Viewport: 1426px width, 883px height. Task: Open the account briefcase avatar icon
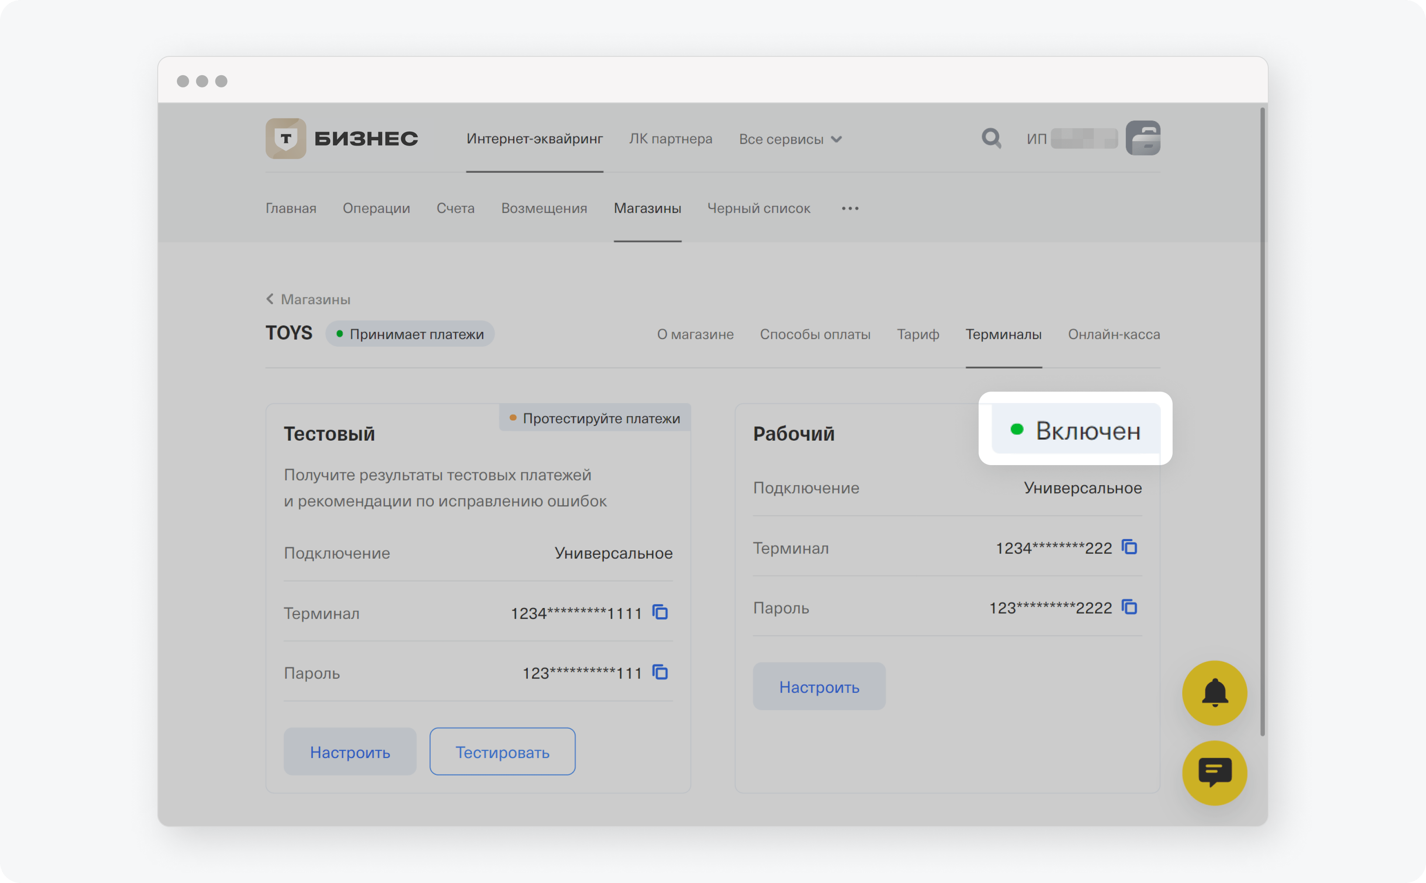point(1142,139)
